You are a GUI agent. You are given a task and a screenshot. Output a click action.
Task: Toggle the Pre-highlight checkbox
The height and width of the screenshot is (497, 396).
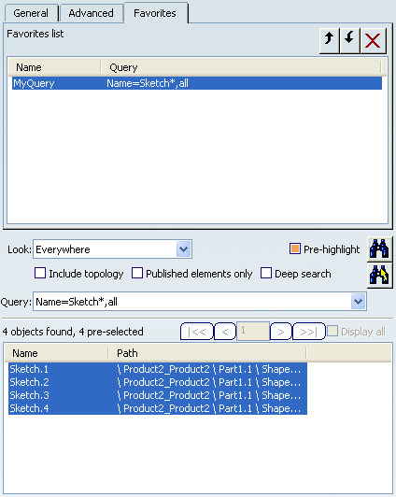294,248
